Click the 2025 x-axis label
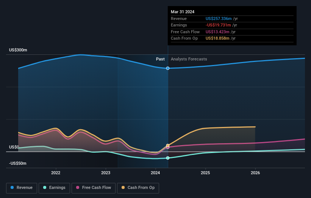311x198 pixels. pos(205,173)
